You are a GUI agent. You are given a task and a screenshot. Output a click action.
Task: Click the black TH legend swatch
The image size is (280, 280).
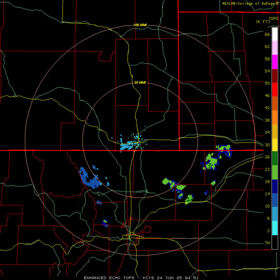[275, 242]
